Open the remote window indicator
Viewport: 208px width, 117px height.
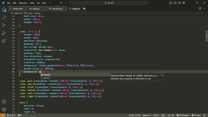click(3, 115)
